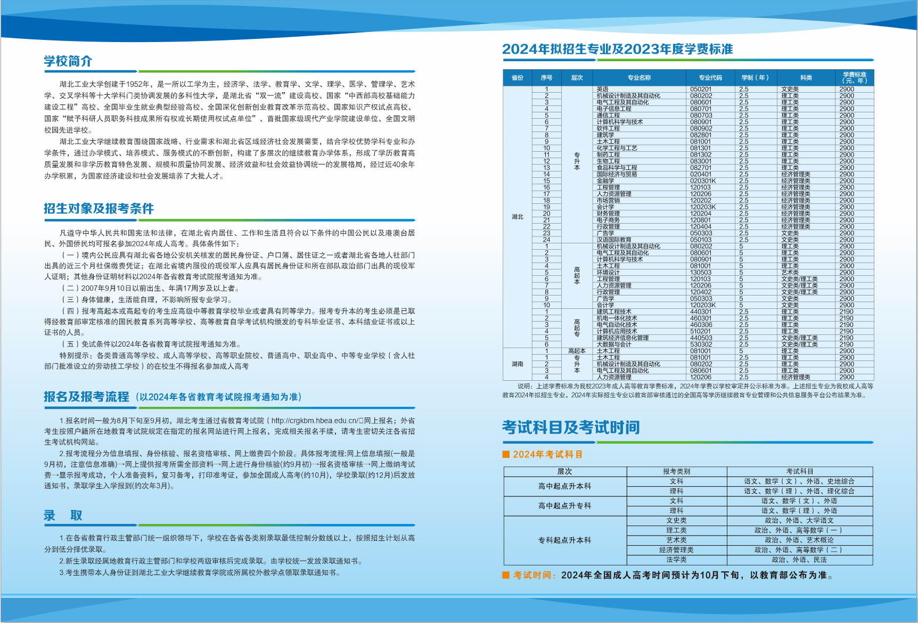This screenshot has height=623, width=918.
Task: Click the orange square beside 考试时间
Action: (506, 575)
